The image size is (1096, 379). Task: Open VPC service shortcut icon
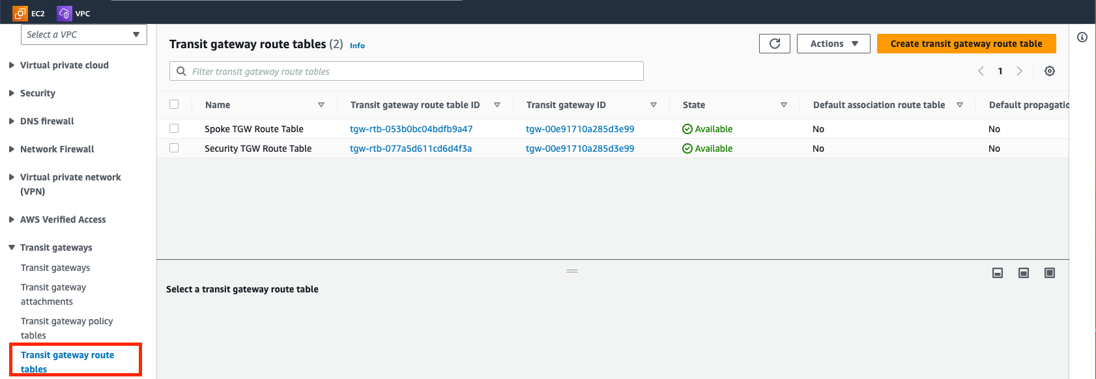point(65,13)
